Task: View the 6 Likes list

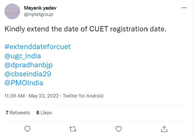Action: coord(44,113)
